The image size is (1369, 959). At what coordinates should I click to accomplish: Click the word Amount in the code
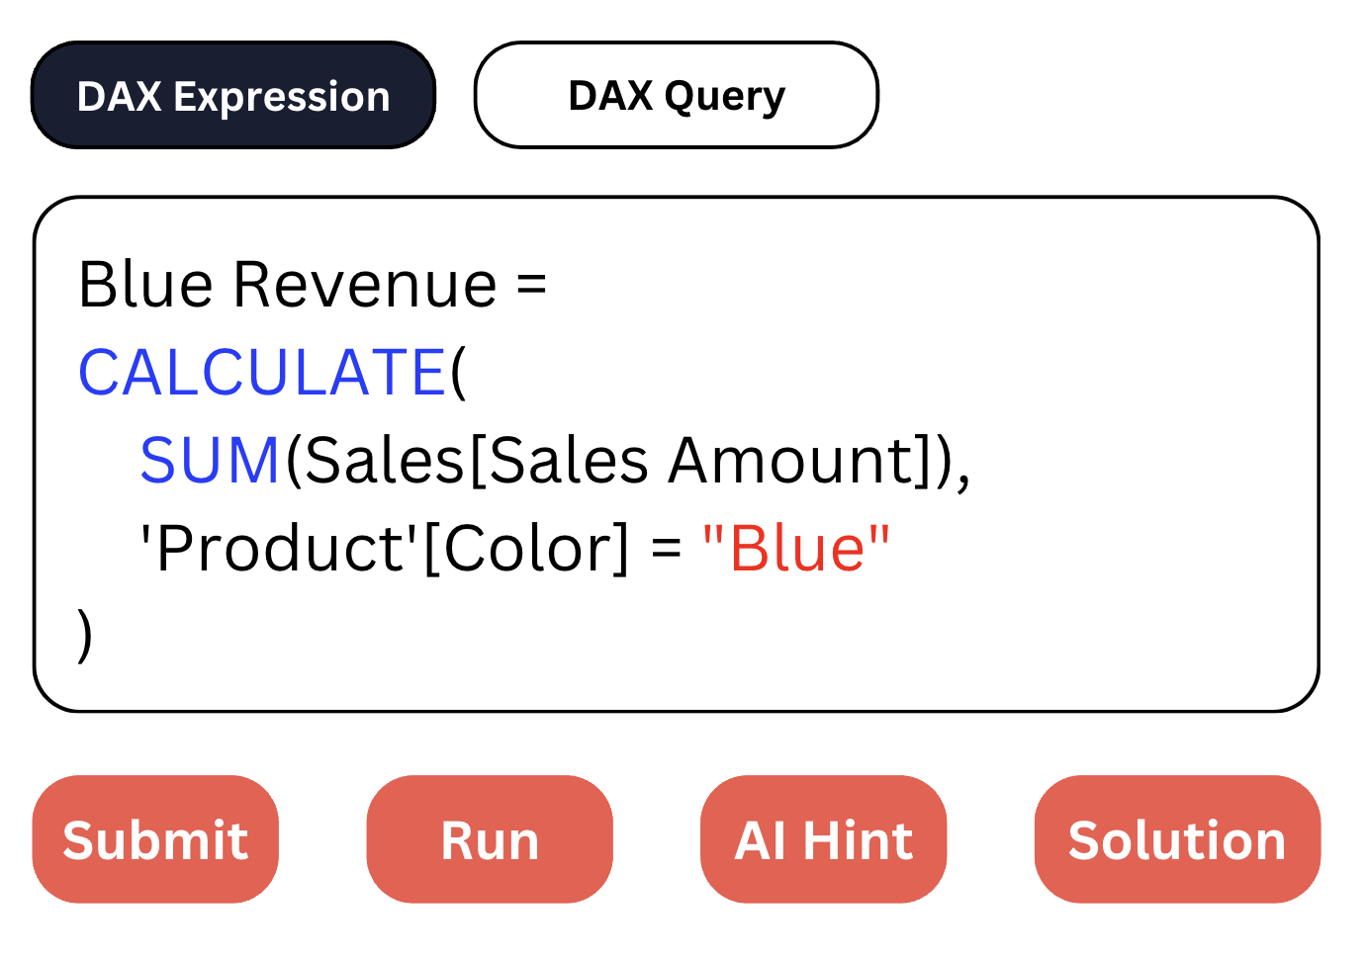pyautogui.click(x=790, y=461)
